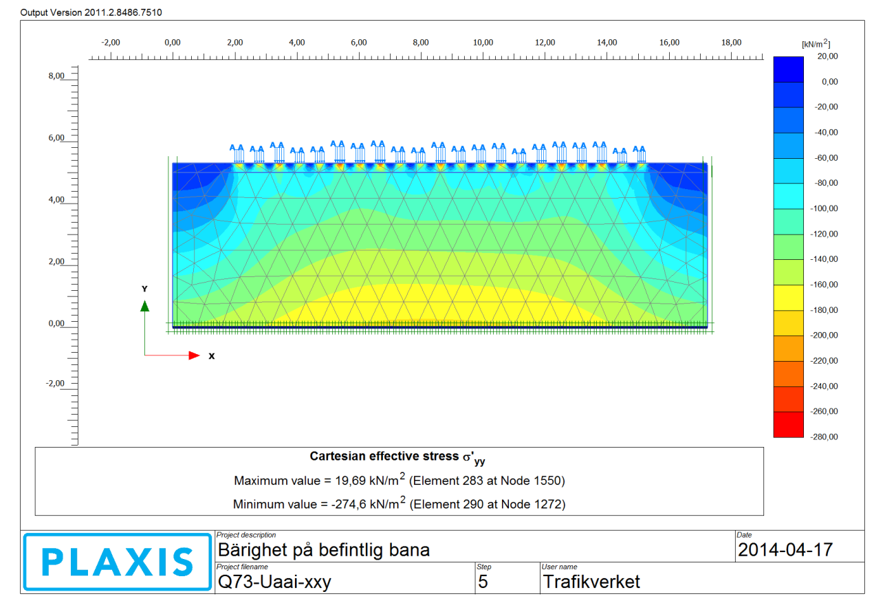Image resolution: width=885 pixels, height=614 pixels.
Task: Click the date 2014-04-17
Action: pyautogui.click(x=785, y=550)
